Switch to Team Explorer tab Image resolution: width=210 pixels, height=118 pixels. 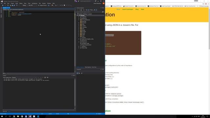88,67
